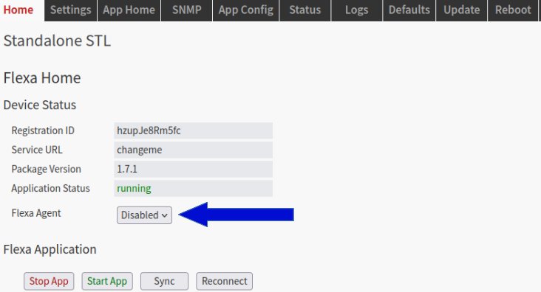This screenshot has height=292, width=541.
Task: Open the Reboot tab
Action: tap(513, 10)
